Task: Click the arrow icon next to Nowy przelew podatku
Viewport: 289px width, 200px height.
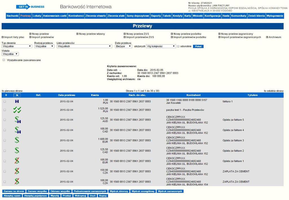Action: pos(172,34)
